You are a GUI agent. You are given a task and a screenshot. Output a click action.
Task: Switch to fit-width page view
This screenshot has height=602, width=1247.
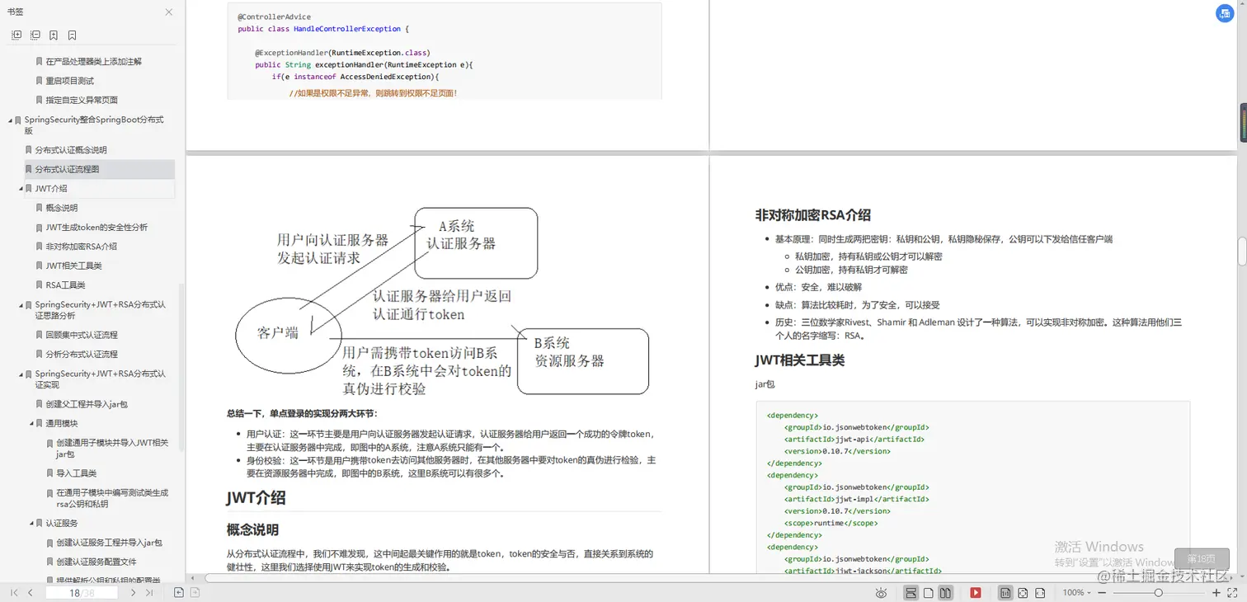click(1041, 592)
